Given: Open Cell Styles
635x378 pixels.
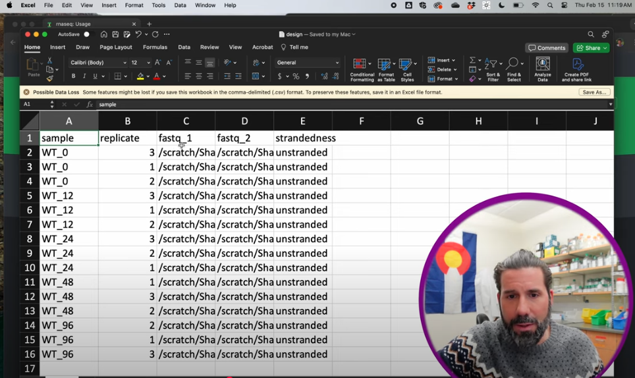Looking at the screenshot, I should pos(407,70).
